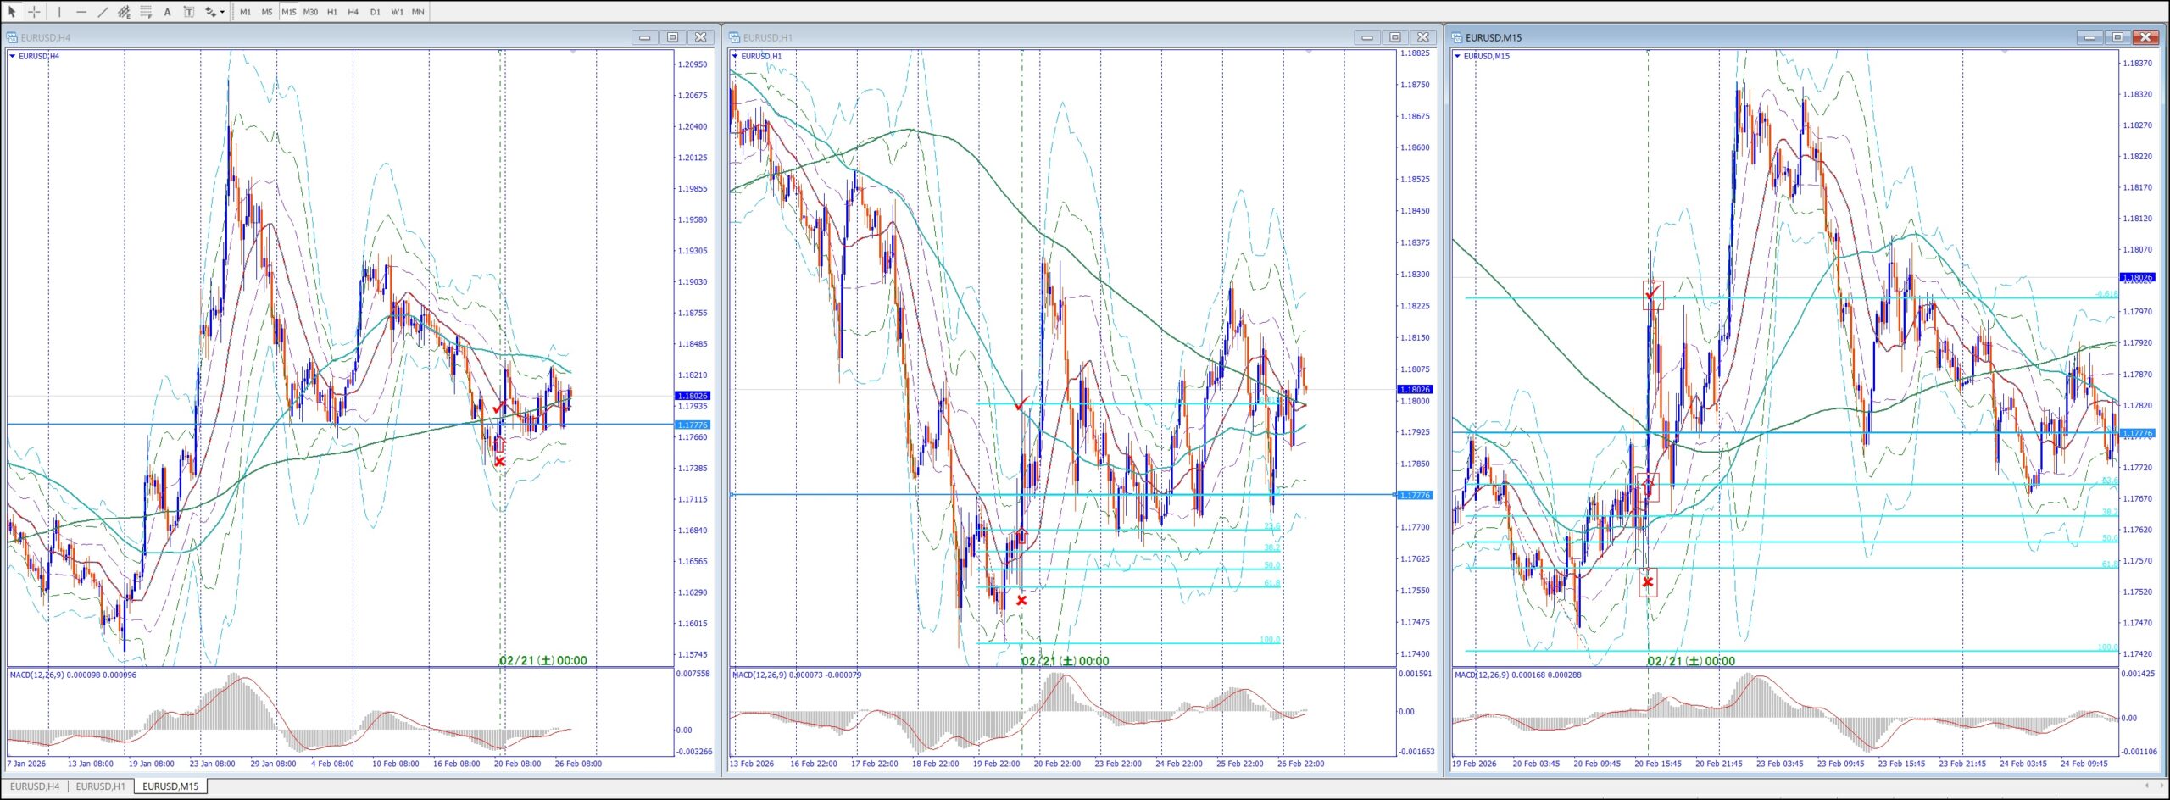2170x800 pixels.
Task: Minimize the EURUSD,M15 chart window
Action: tap(2089, 37)
